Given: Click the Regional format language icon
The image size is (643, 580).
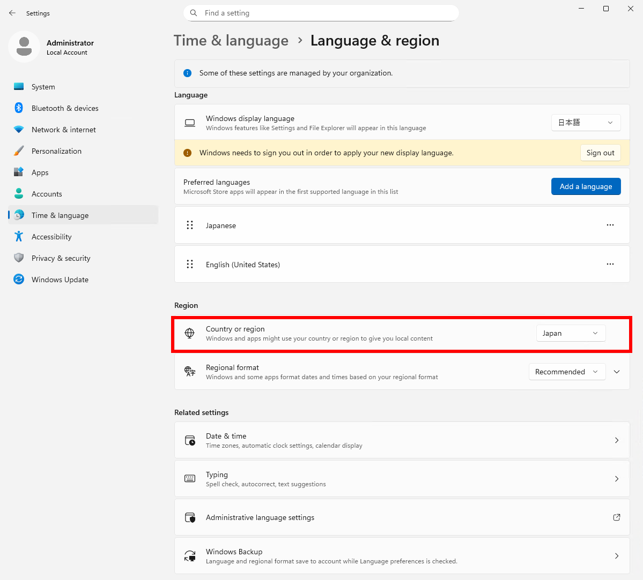Looking at the screenshot, I should pyautogui.click(x=190, y=372).
